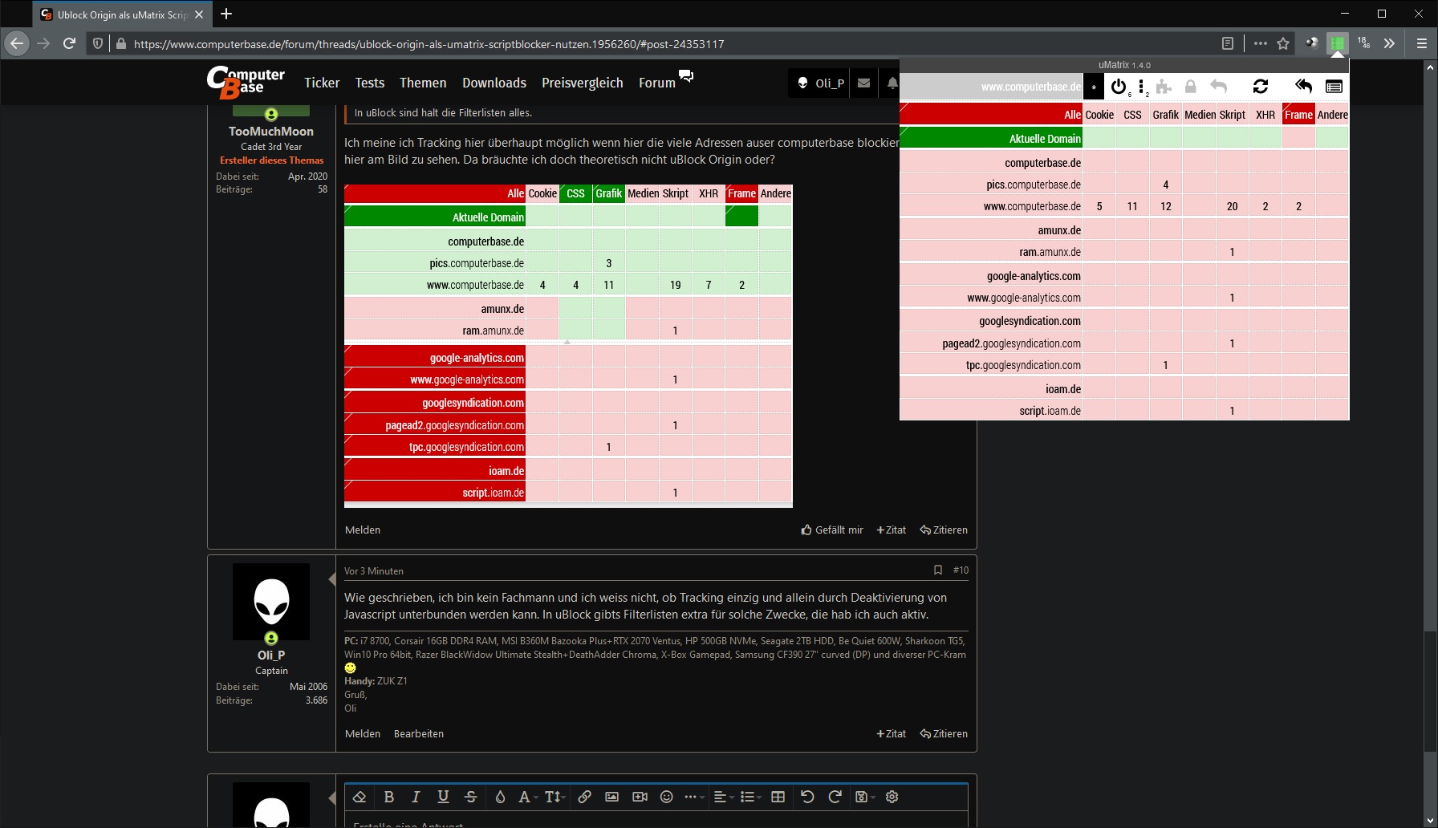Viewport: 1438px width, 828px height.
Task: Apply underline formatting in the editor
Action: point(443,797)
